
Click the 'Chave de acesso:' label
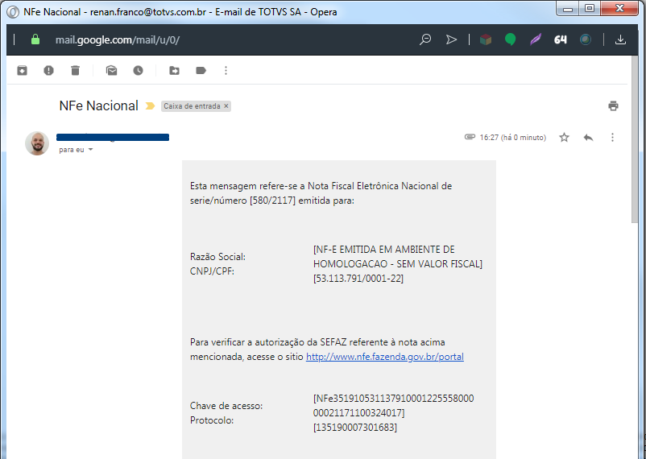point(226,406)
